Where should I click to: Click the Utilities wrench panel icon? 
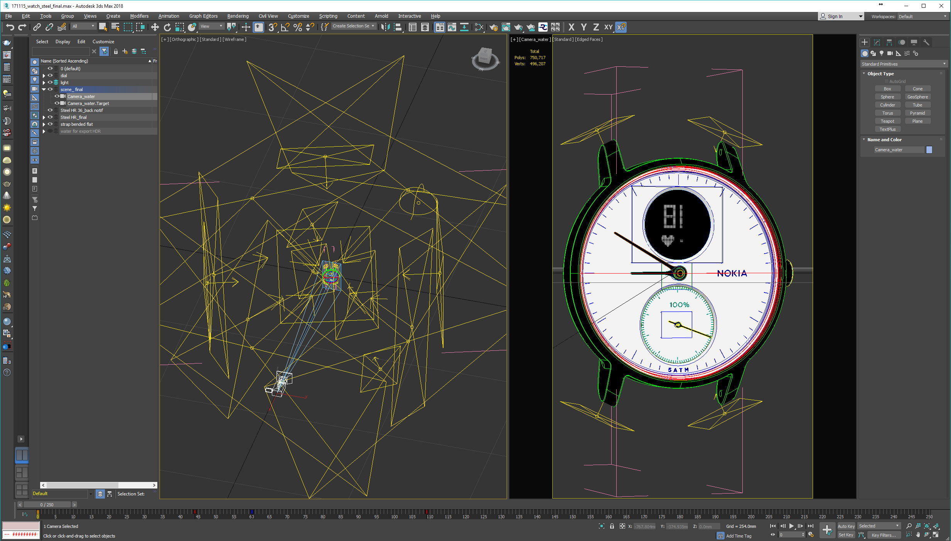pos(926,42)
